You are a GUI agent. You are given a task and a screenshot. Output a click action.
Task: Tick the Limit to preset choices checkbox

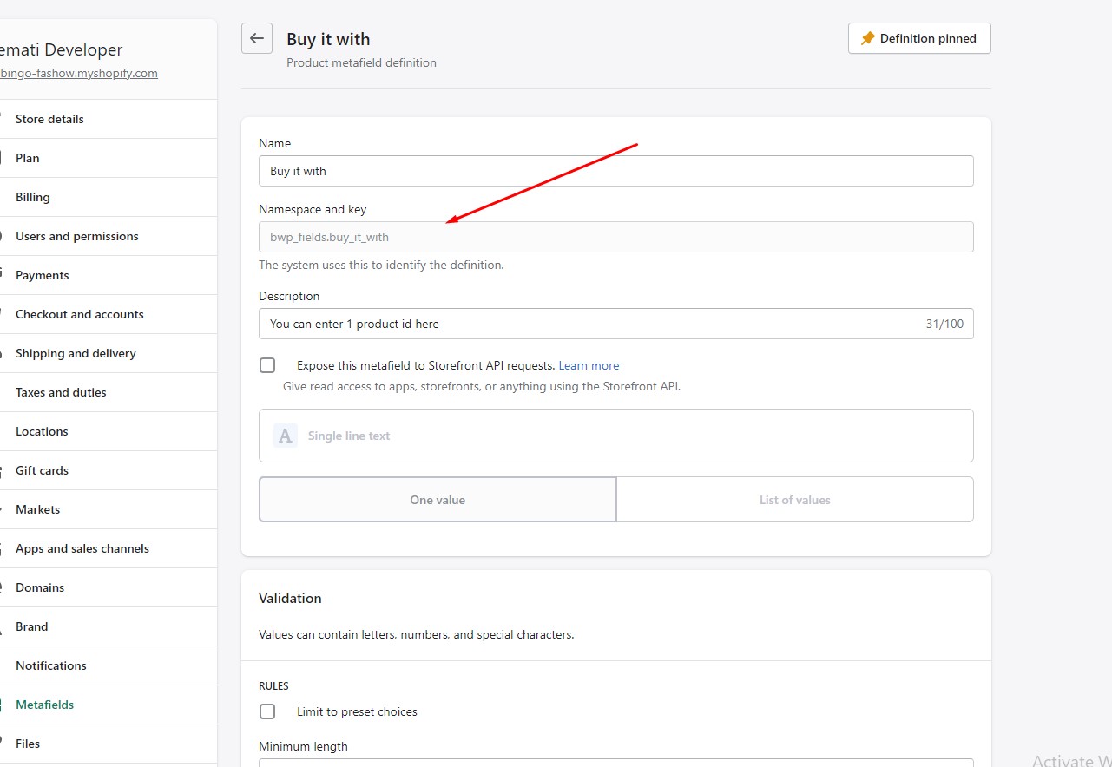click(267, 711)
